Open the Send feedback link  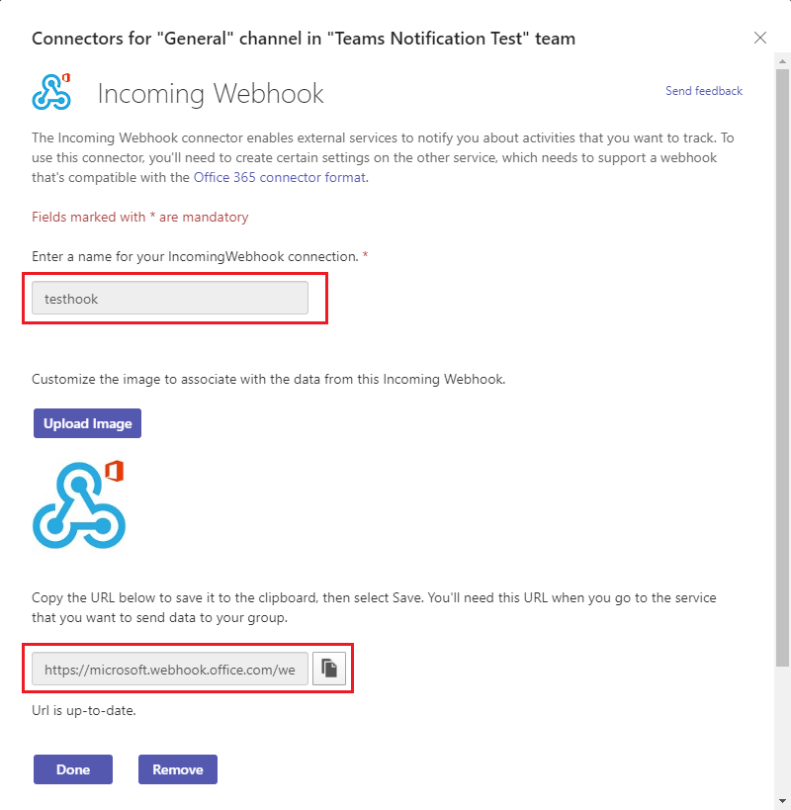704,91
